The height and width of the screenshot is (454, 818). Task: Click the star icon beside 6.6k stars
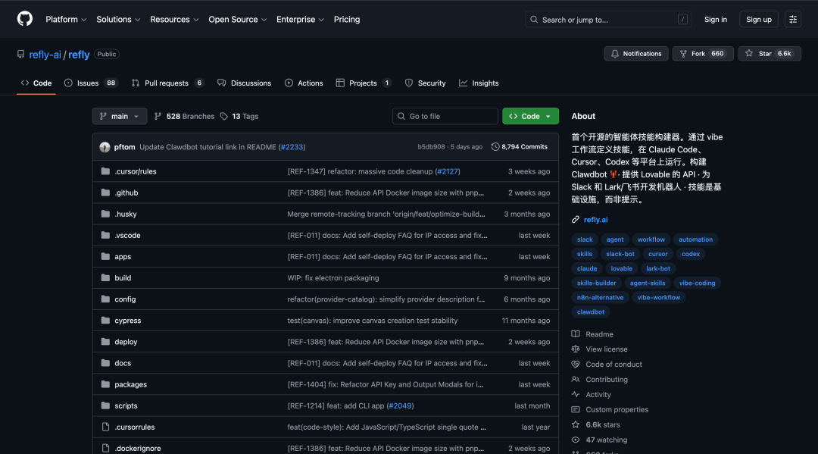576,424
